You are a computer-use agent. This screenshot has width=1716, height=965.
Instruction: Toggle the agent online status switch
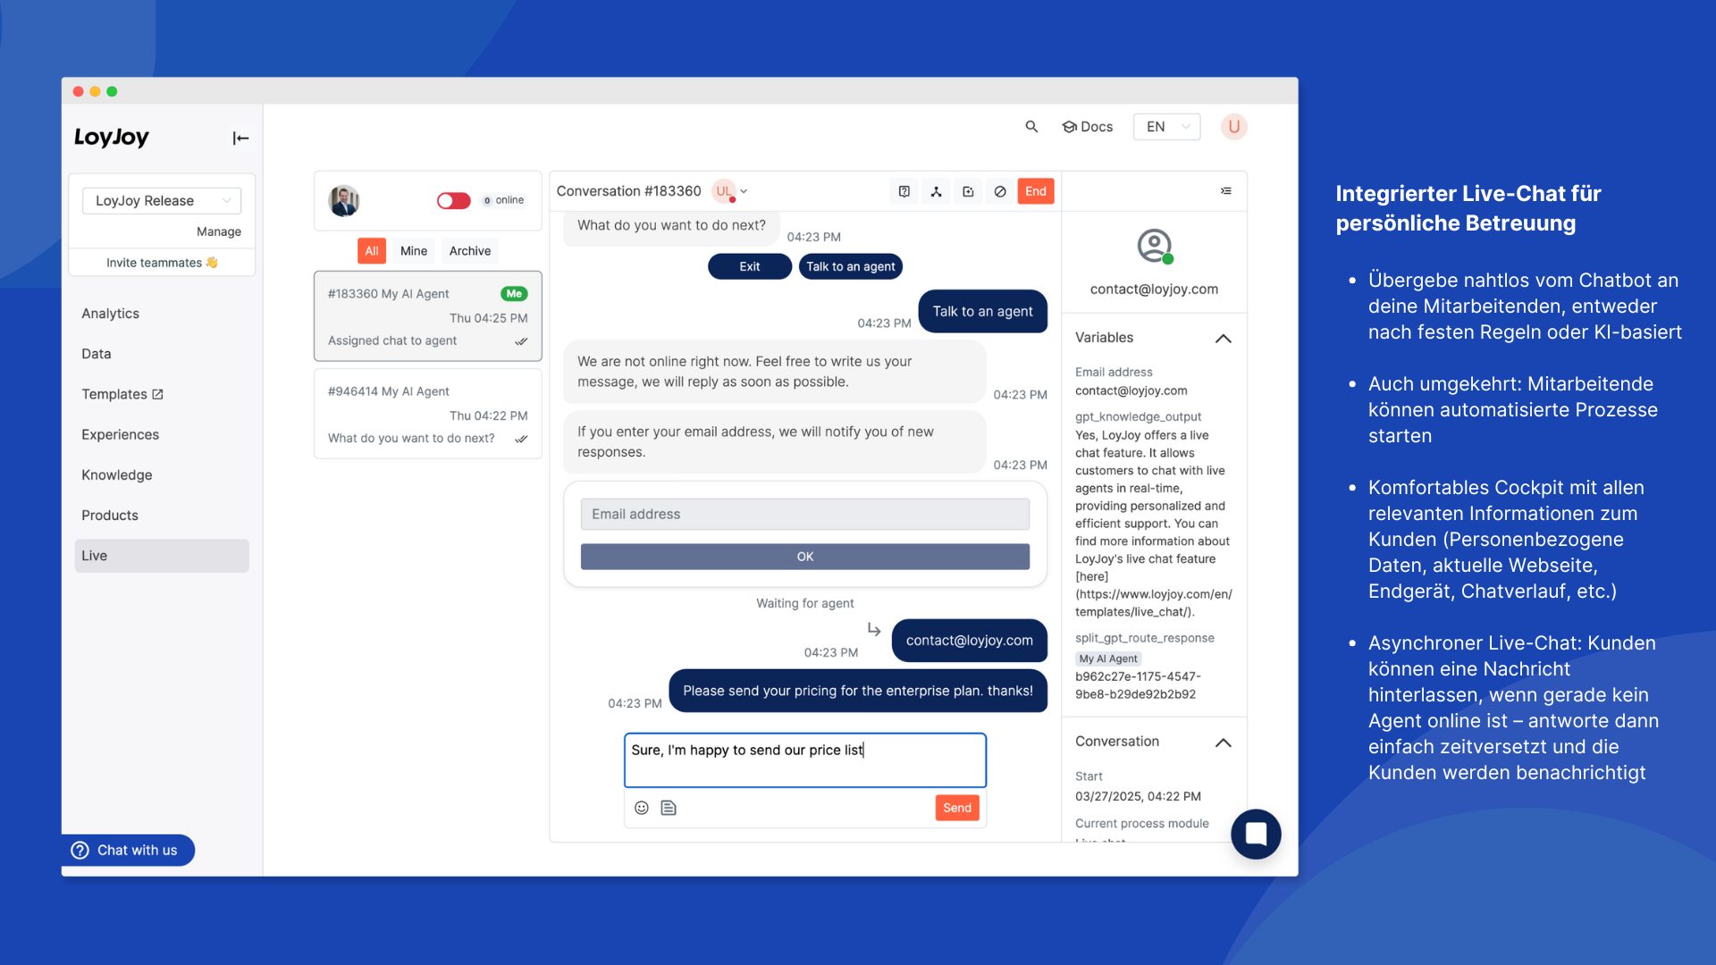(x=453, y=200)
